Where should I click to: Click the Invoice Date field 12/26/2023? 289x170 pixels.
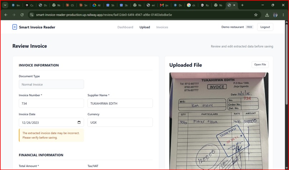[x=51, y=122]
